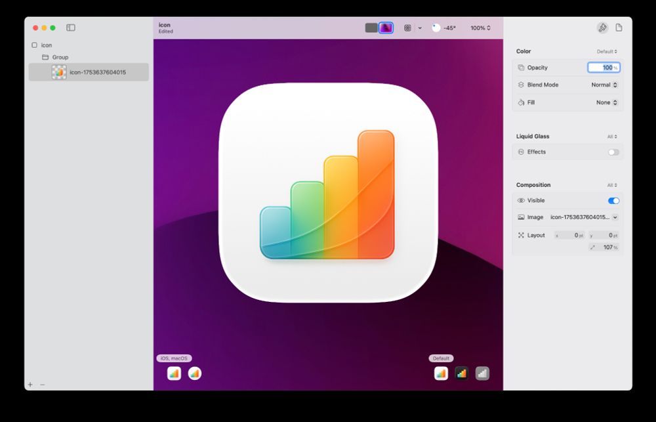Click the Effects fx icon
Viewport: 656px width, 422px height.
521,152
